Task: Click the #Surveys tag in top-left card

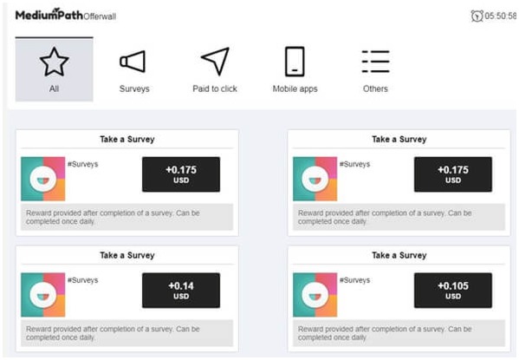Action: 83,164
